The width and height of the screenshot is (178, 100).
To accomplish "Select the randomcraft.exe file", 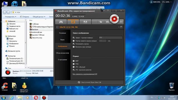I will click(37, 32).
